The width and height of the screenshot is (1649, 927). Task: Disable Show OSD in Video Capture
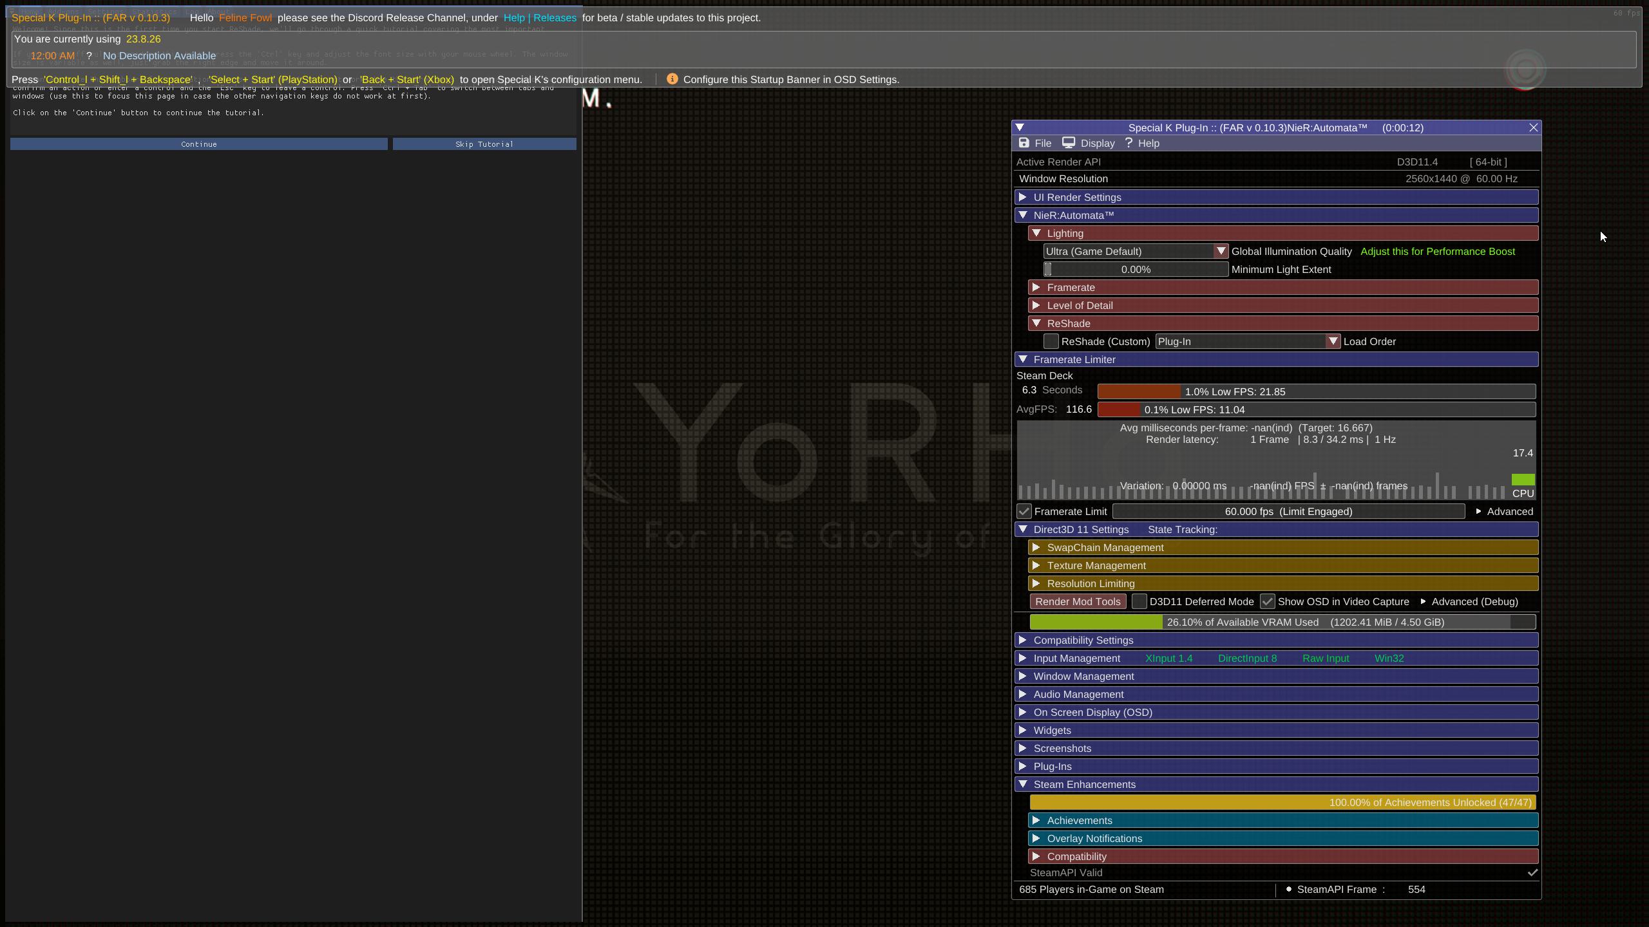(x=1268, y=601)
